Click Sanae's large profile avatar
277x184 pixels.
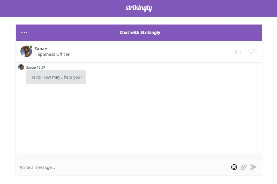[x=26, y=51]
